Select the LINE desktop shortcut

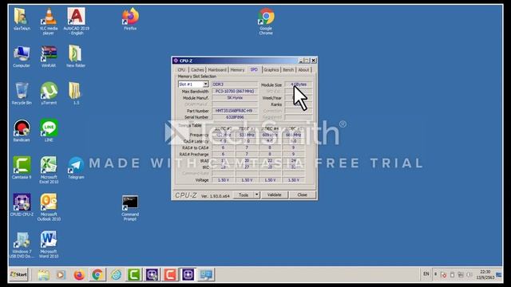pos(49,131)
